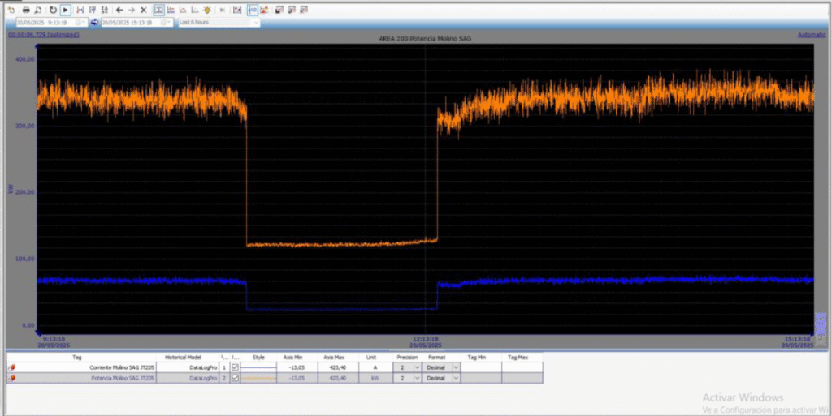Click the print icon in toolbar

[x=27, y=10]
